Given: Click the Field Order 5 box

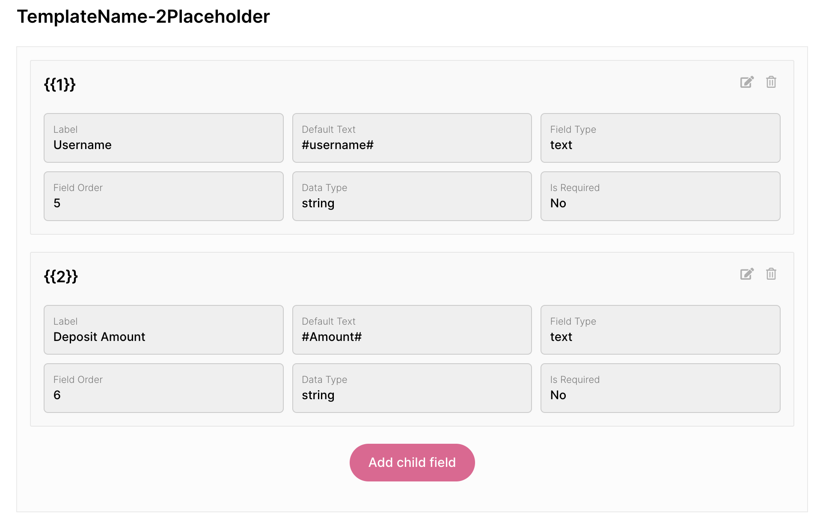Looking at the screenshot, I should (163, 196).
